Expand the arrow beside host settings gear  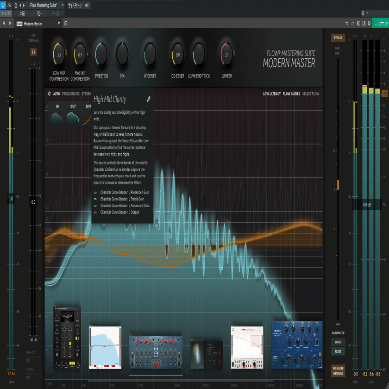point(367,13)
